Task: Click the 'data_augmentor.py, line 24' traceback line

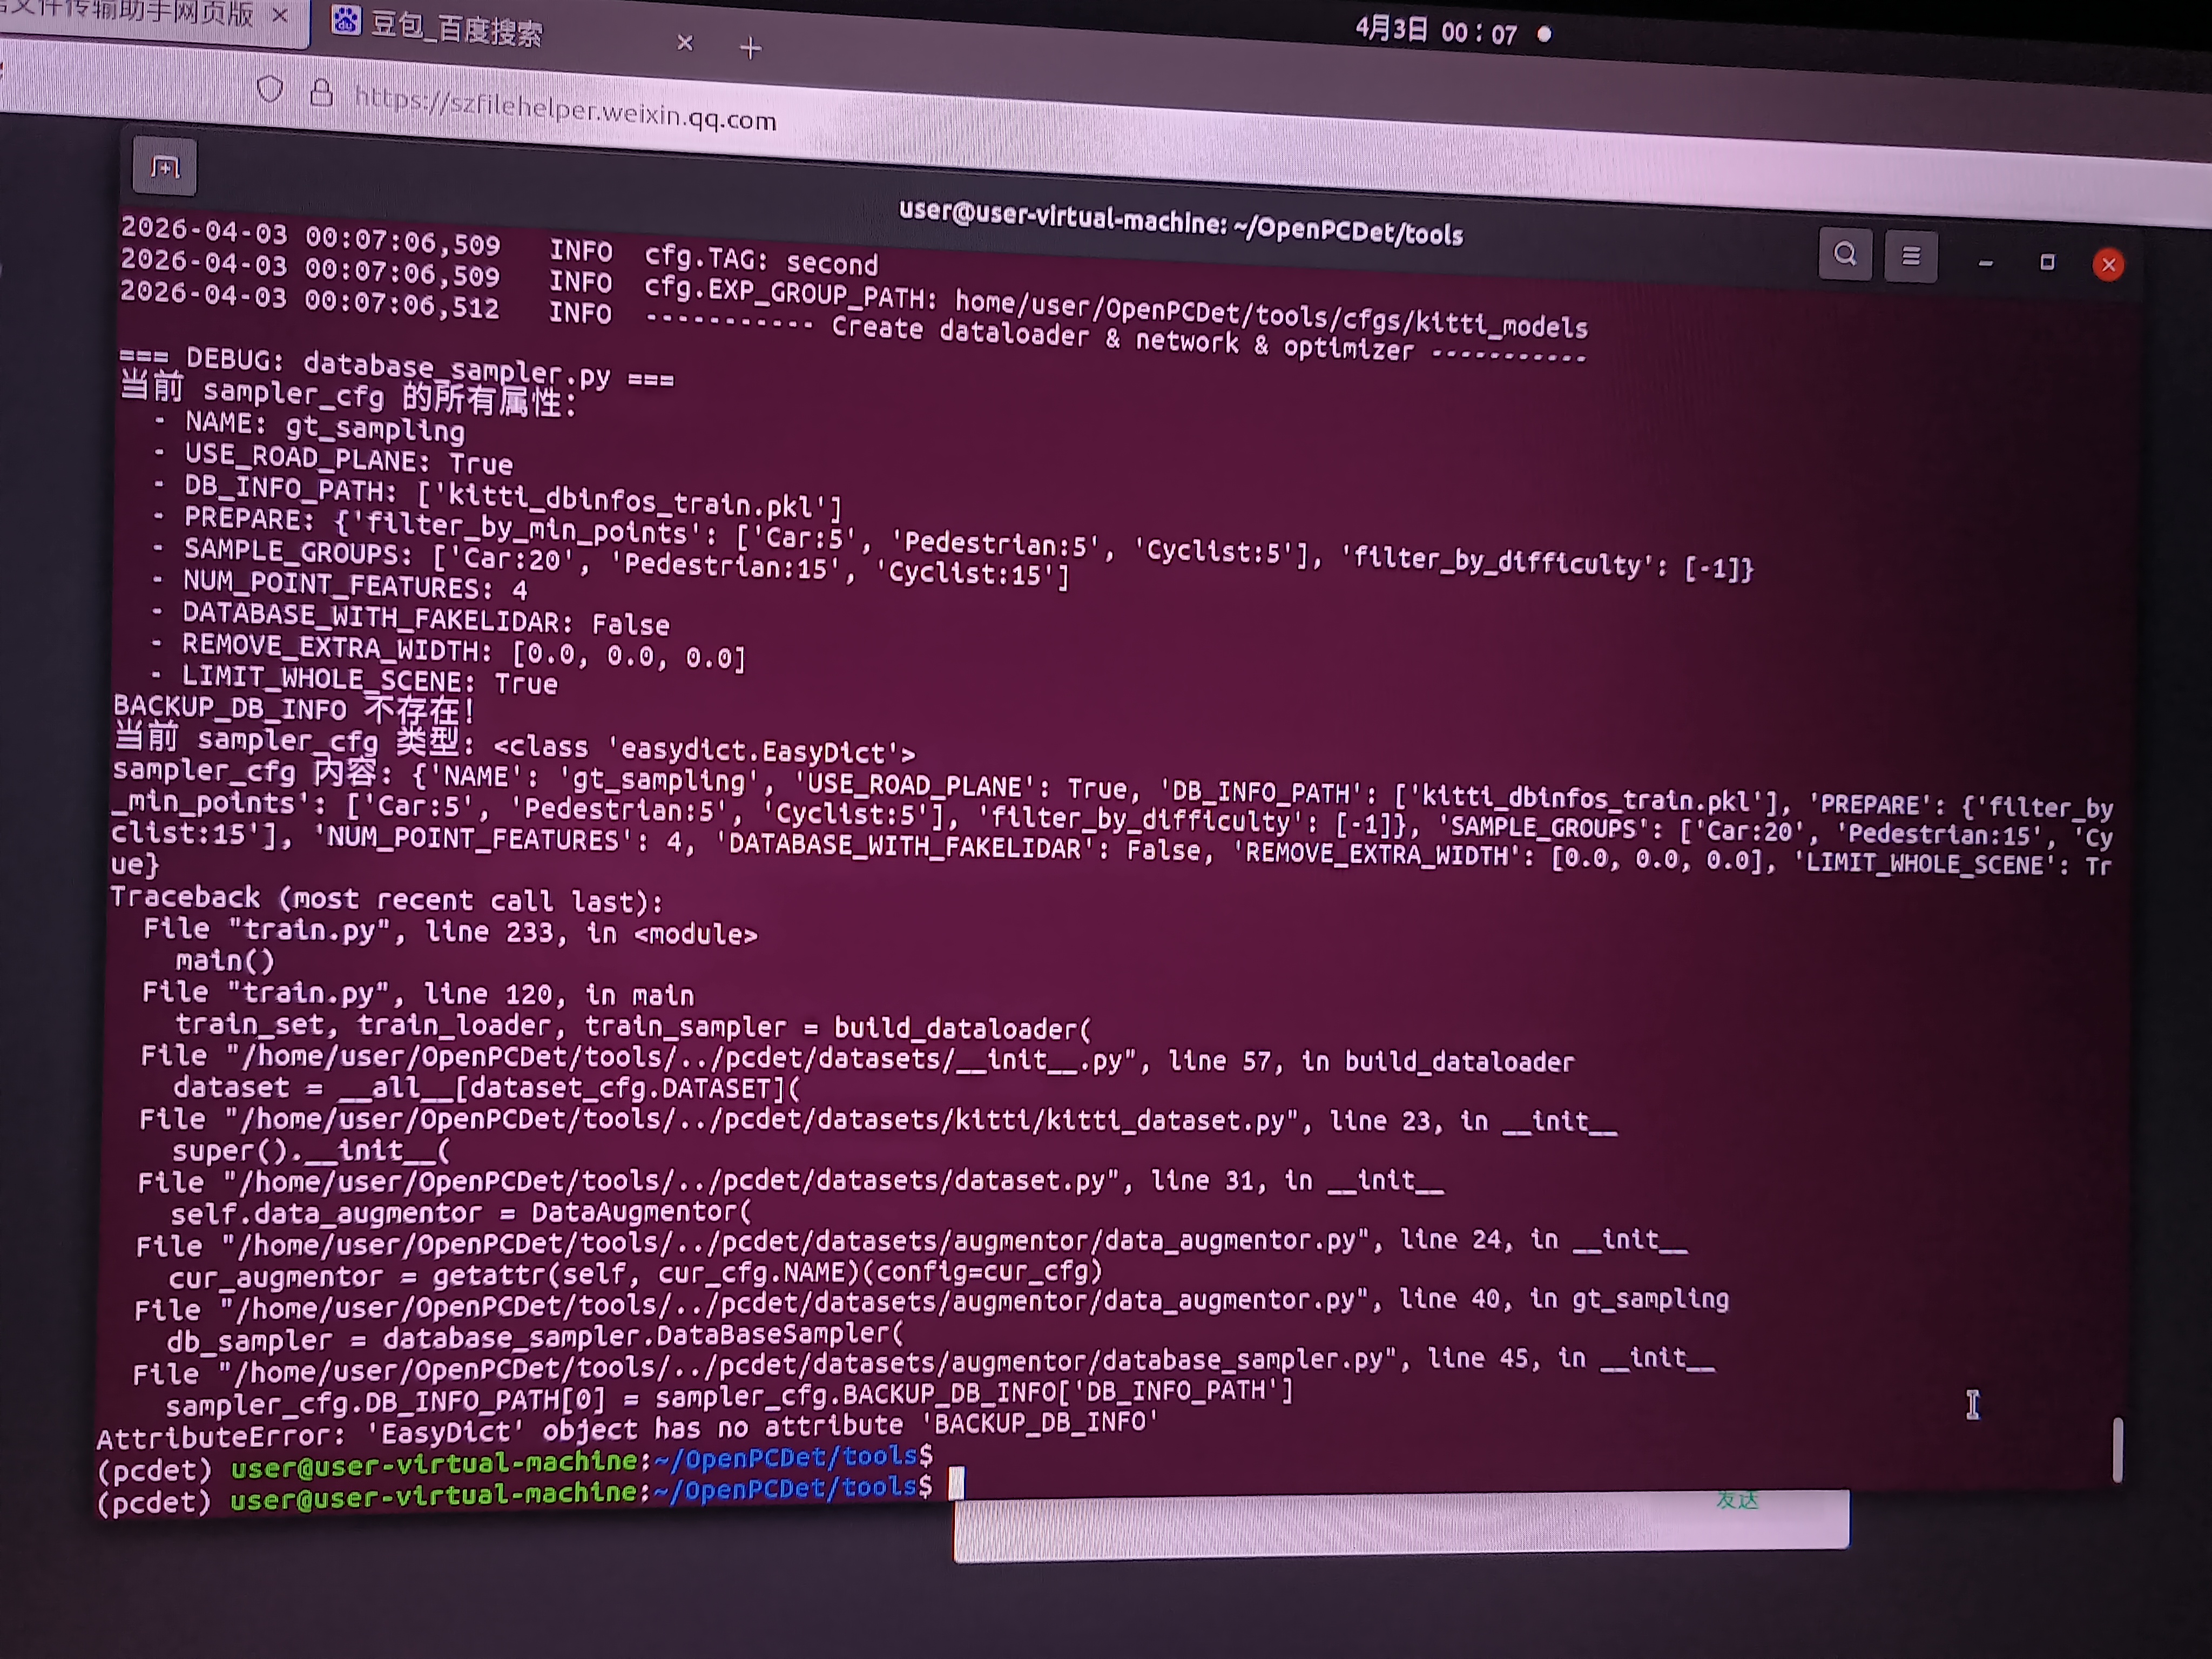Action: [x=911, y=1243]
